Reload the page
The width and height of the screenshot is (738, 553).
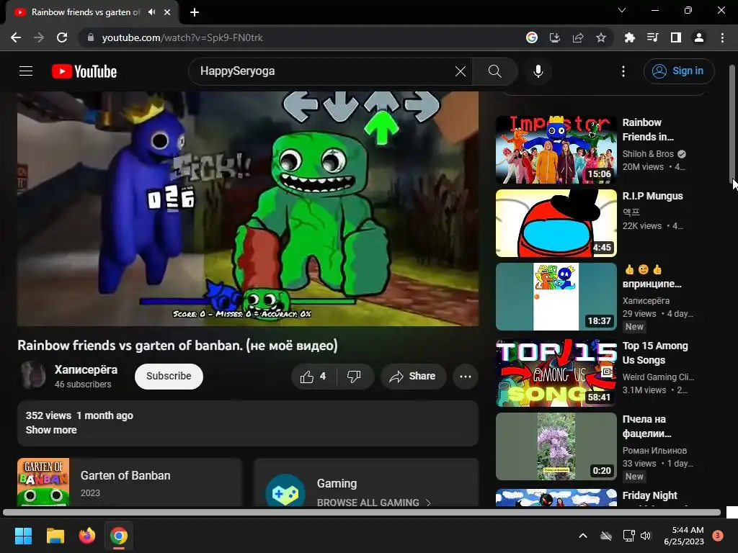62,37
